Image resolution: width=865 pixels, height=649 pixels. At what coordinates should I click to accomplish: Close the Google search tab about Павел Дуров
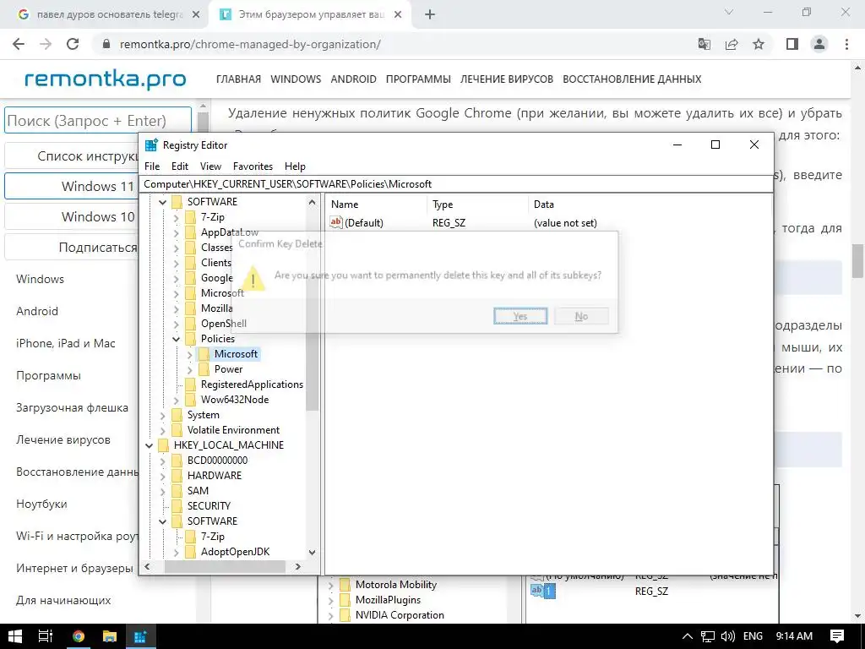click(x=196, y=15)
